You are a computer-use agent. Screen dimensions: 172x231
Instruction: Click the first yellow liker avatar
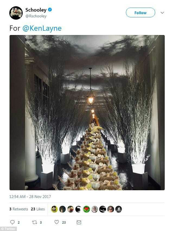coord(54,209)
